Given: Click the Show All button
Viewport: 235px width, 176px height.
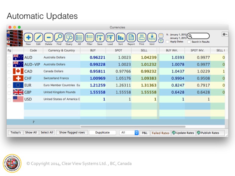Looking at the screenshot, I should [31, 132].
